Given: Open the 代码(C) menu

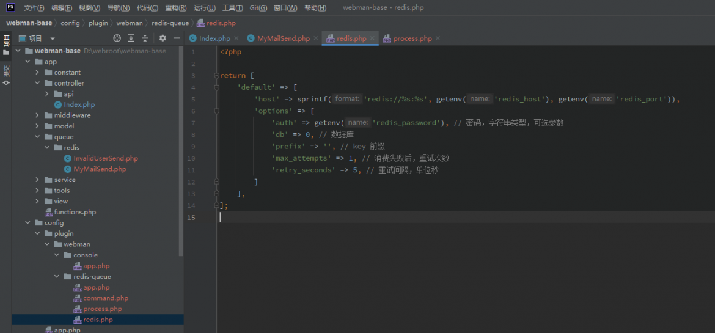Looking at the screenshot, I should 148,8.
